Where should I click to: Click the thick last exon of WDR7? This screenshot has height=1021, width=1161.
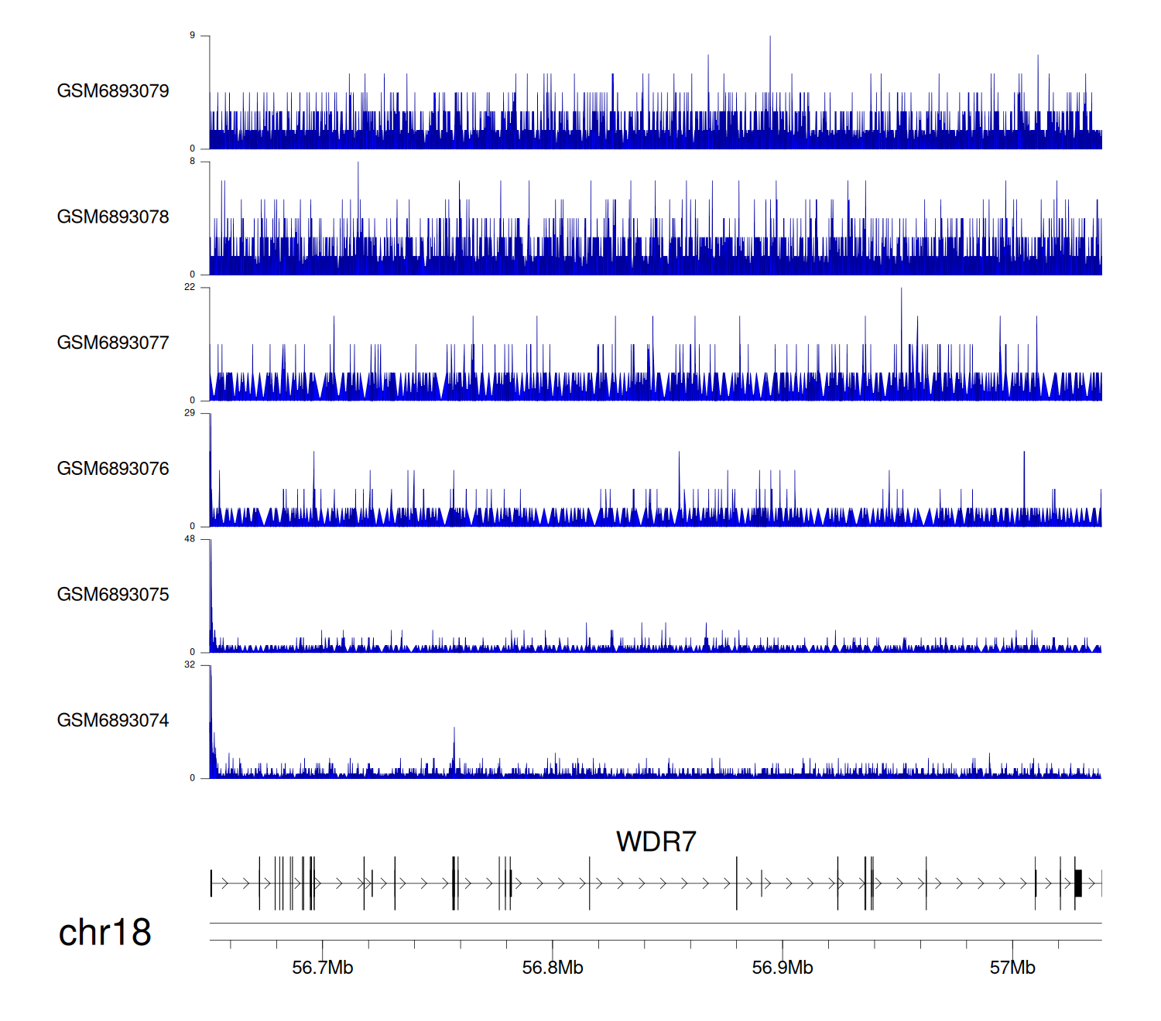point(1078,883)
